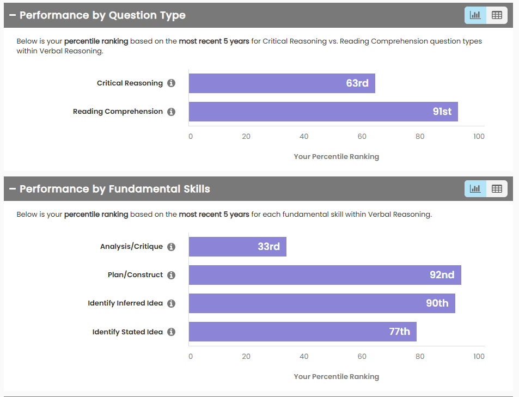This screenshot has height=397, width=519.
Task: Click the 91st percentile Reading Comprehension bar
Action: tap(323, 112)
